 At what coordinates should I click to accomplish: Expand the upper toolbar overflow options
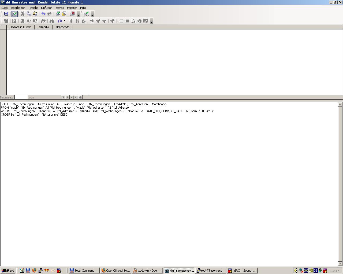pyautogui.click(x=93, y=14)
